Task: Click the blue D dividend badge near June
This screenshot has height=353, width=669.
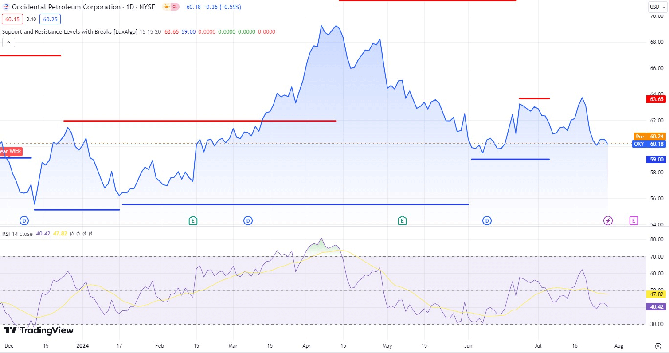Action: pyautogui.click(x=487, y=220)
